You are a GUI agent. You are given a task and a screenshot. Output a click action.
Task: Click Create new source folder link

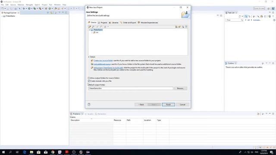tap(103, 60)
